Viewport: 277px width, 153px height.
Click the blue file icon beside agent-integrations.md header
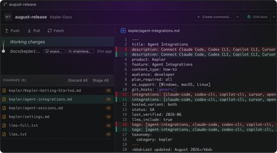click(123, 31)
